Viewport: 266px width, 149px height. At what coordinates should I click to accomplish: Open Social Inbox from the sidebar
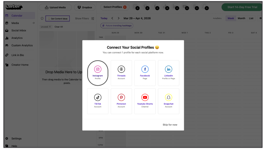click(19, 31)
